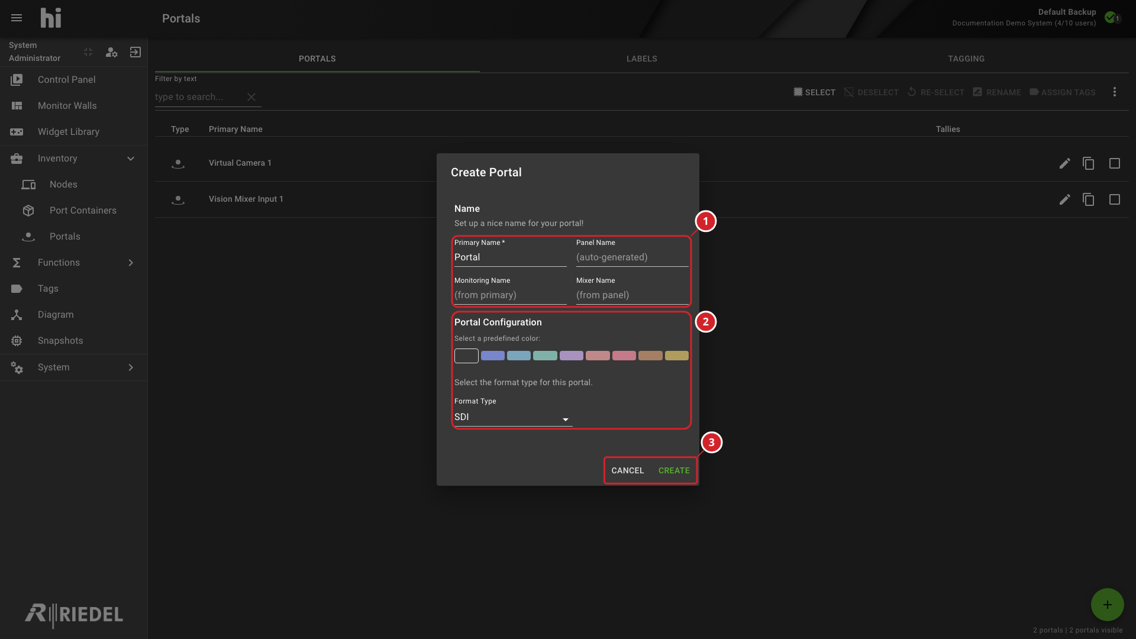This screenshot has height=639, width=1136.
Task: Click the logout icon in sidebar header
Action: tap(135, 52)
